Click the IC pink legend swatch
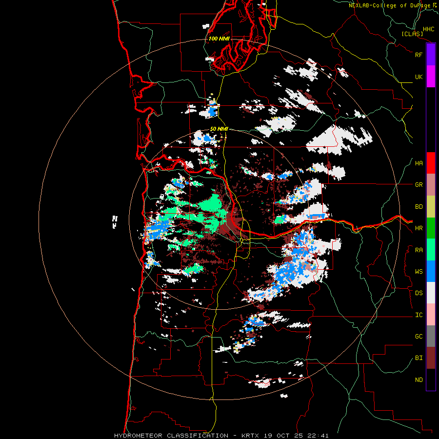This screenshot has width=439, height=439. [431, 315]
